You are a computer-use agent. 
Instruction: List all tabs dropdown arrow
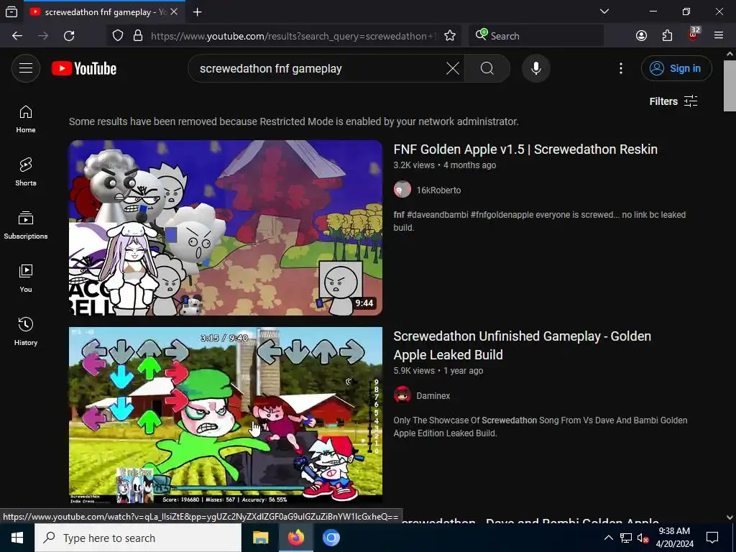click(x=604, y=11)
